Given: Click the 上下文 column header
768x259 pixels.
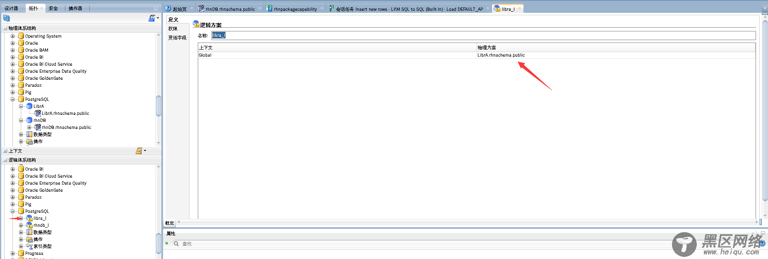Looking at the screenshot, I should (x=337, y=48).
